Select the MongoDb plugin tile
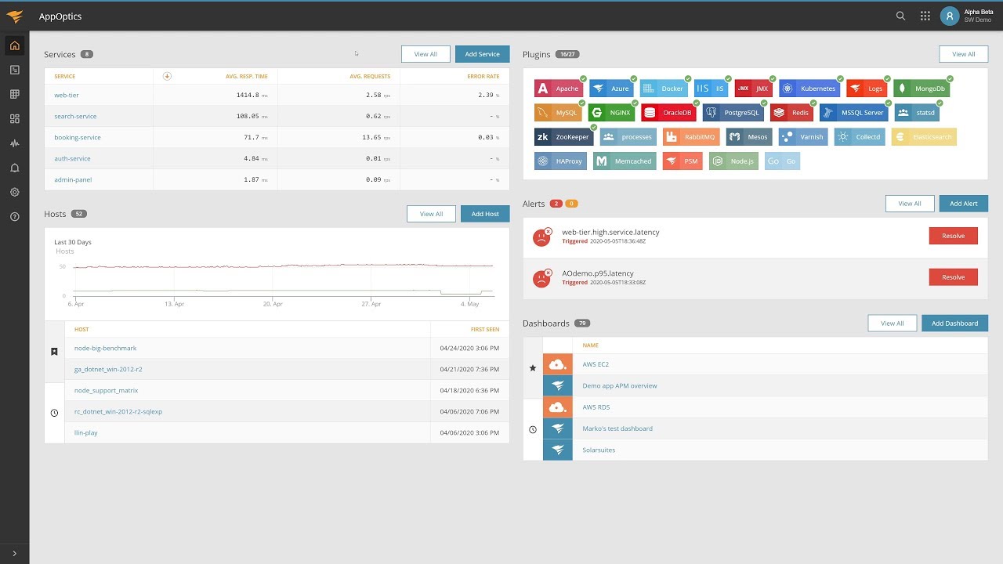Viewport: 1003px width, 564px height. [x=922, y=89]
